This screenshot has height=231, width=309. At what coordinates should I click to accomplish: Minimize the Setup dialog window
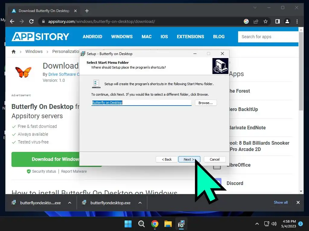tap(195, 54)
